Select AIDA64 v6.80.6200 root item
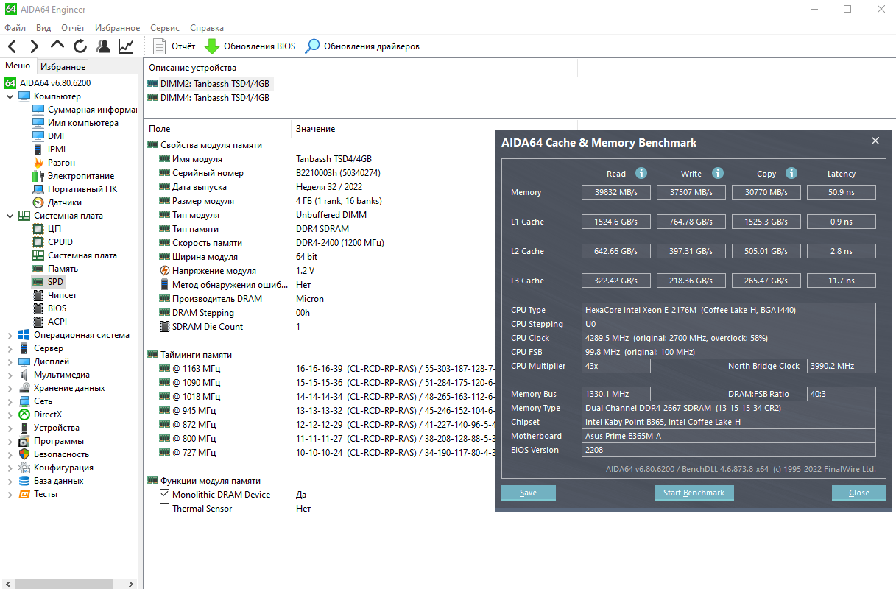Screen dimensions: 896x589 [48, 83]
